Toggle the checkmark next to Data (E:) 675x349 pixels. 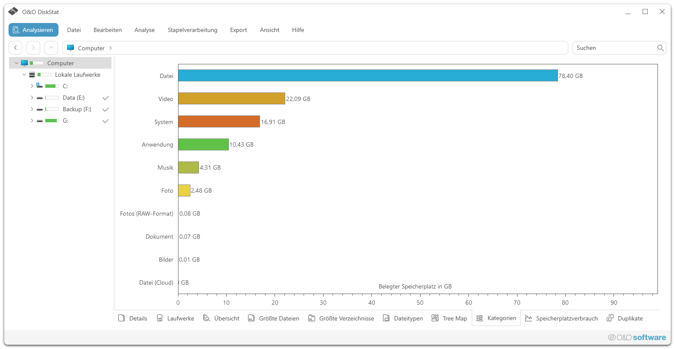(x=105, y=98)
